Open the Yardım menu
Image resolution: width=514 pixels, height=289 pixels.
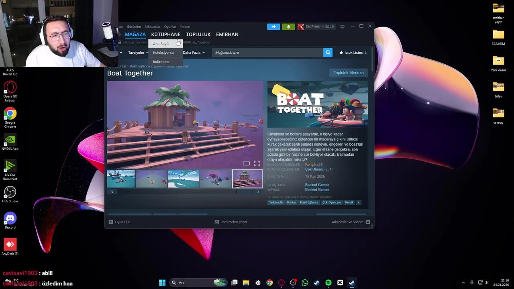tap(185, 27)
